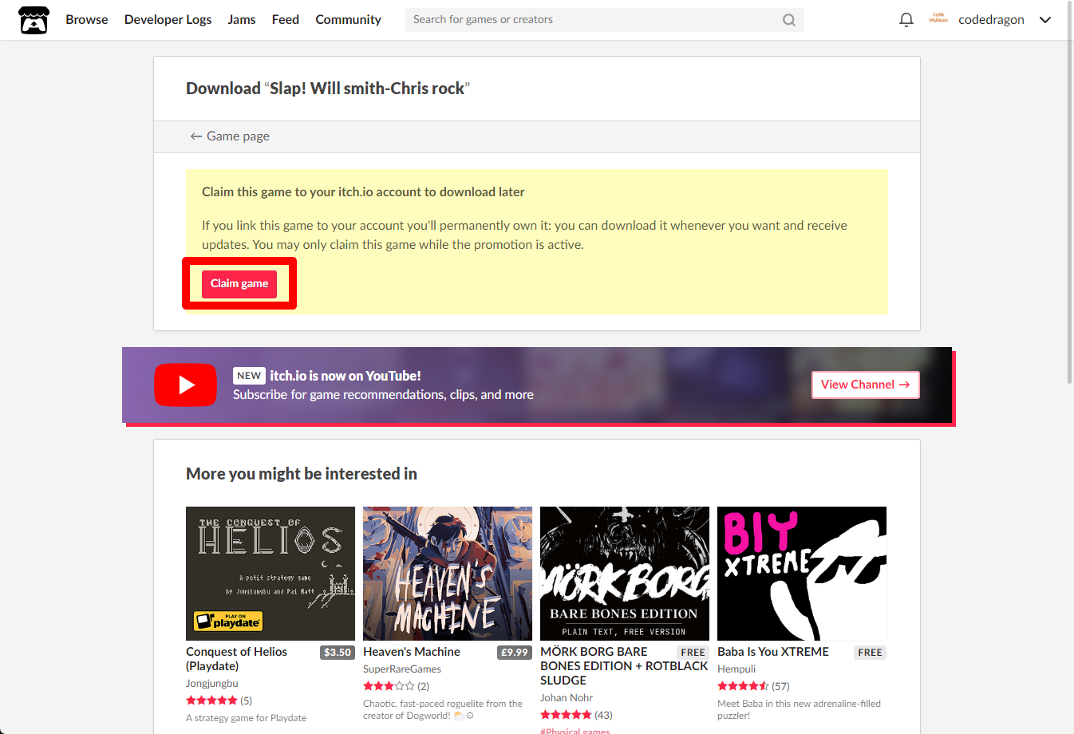Open the itch.io is now on YouTube headline
Viewport: 1074px width, 734px height.
coord(345,376)
